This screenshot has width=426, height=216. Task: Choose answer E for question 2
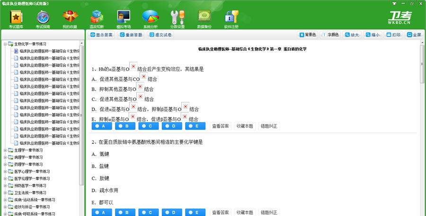coord(195,213)
